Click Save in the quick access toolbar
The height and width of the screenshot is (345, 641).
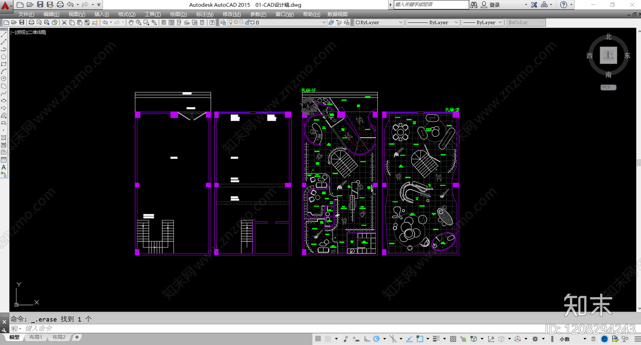click(x=40, y=4)
